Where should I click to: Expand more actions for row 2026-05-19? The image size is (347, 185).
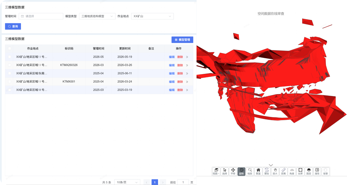(x=187, y=57)
